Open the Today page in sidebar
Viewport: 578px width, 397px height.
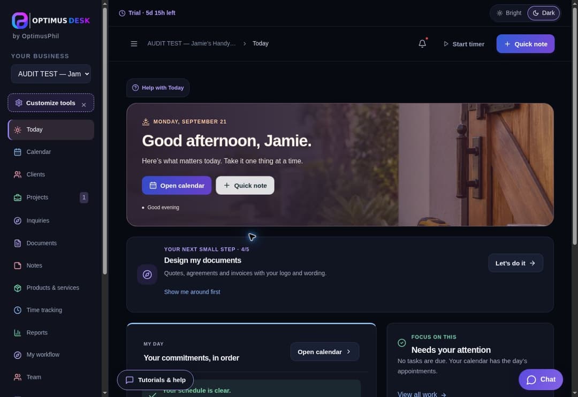pyautogui.click(x=51, y=130)
